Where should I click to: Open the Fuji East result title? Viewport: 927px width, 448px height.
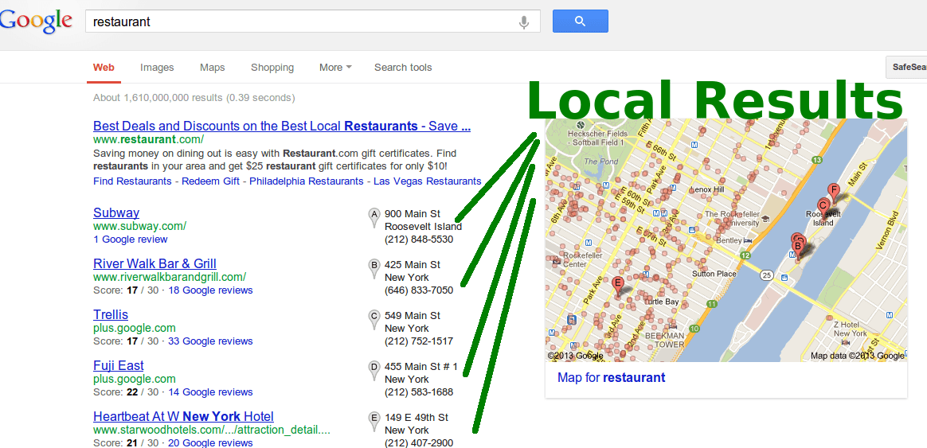tap(118, 365)
